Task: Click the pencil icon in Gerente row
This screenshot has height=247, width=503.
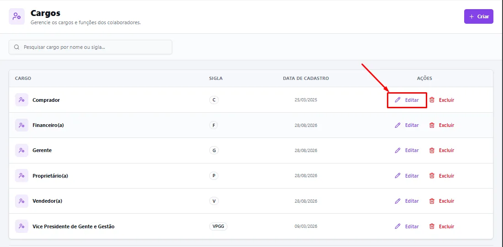Action: pyautogui.click(x=397, y=150)
